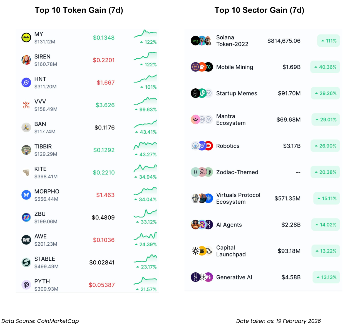343x329 pixels.
Task: Click the Generative AI 13.13% badge
Action: (326, 277)
